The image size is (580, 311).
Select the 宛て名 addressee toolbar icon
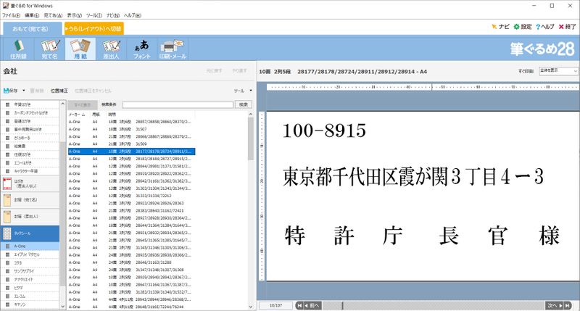coord(49,49)
